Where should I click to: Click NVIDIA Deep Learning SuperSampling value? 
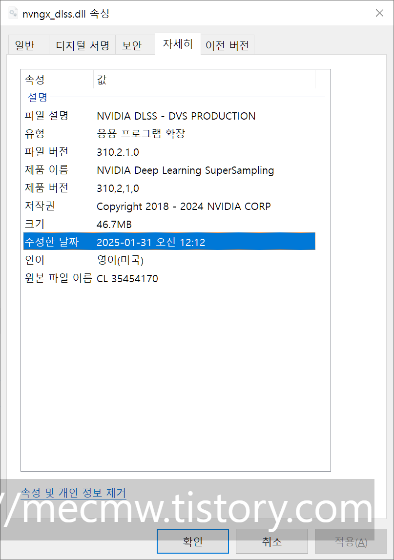[x=186, y=170]
